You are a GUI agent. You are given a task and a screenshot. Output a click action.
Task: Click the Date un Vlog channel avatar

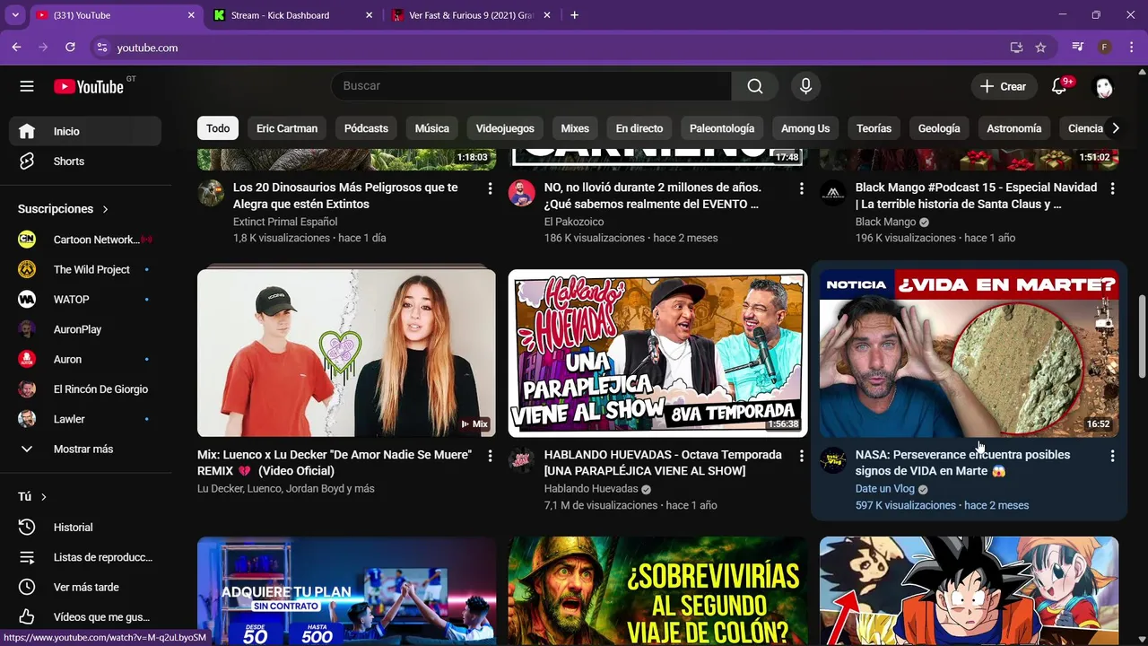pos(833,460)
